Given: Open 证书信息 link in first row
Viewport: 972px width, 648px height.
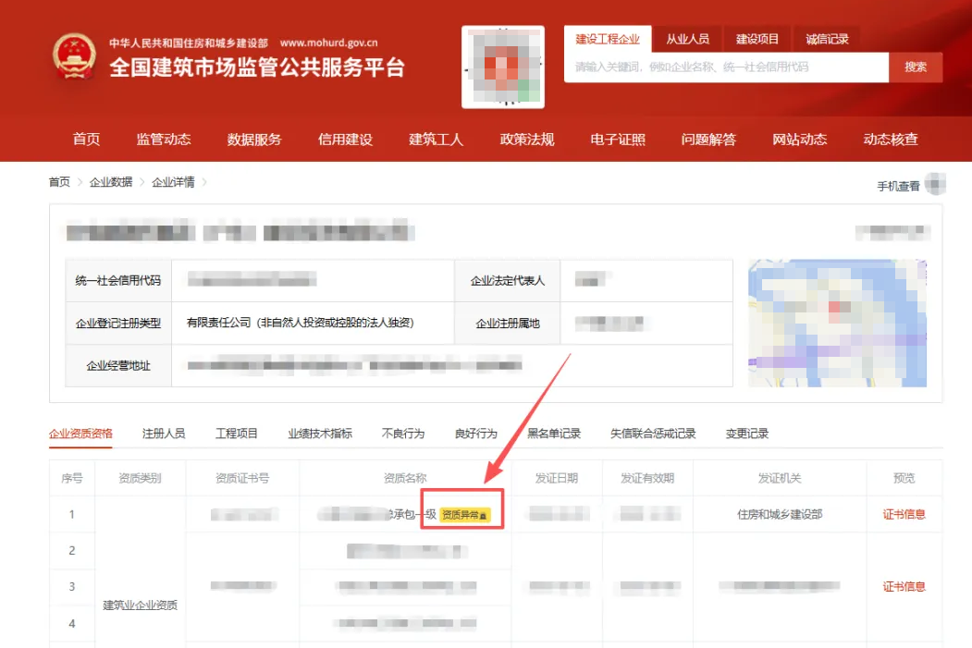Looking at the screenshot, I should click(x=904, y=514).
